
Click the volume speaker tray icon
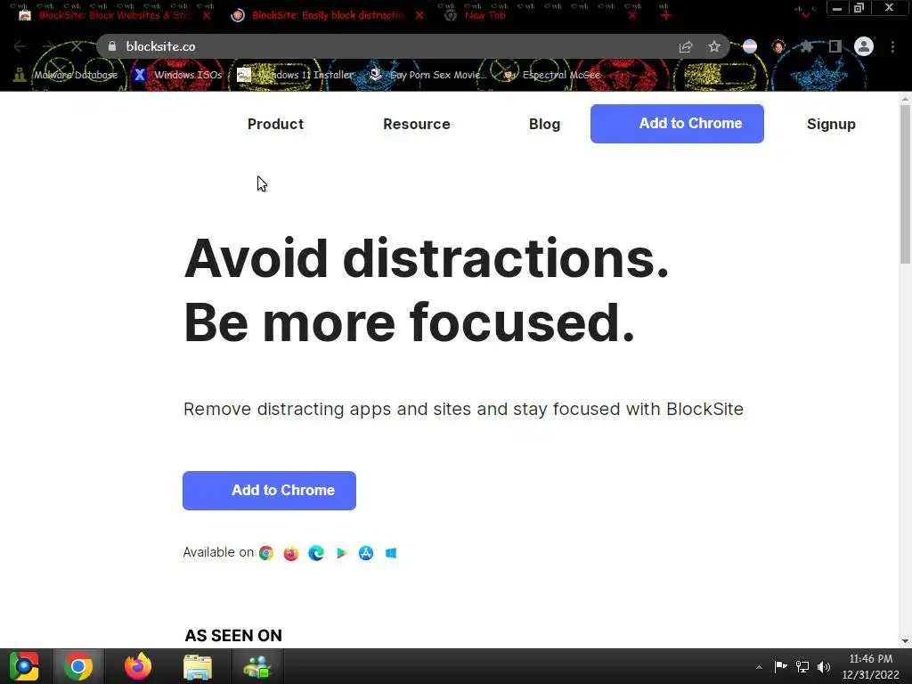coord(824,666)
